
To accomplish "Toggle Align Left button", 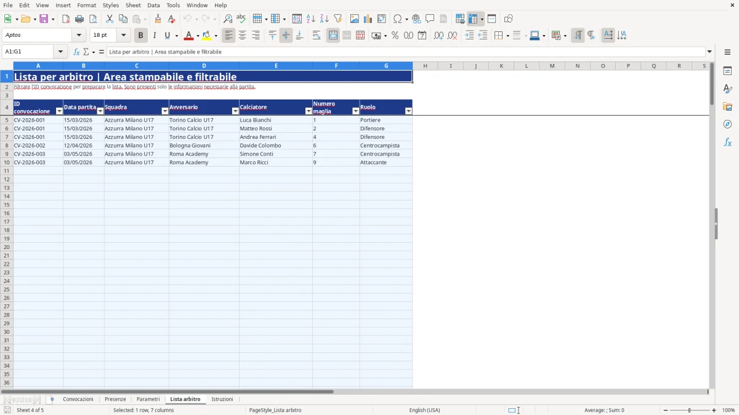I will coord(228,36).
